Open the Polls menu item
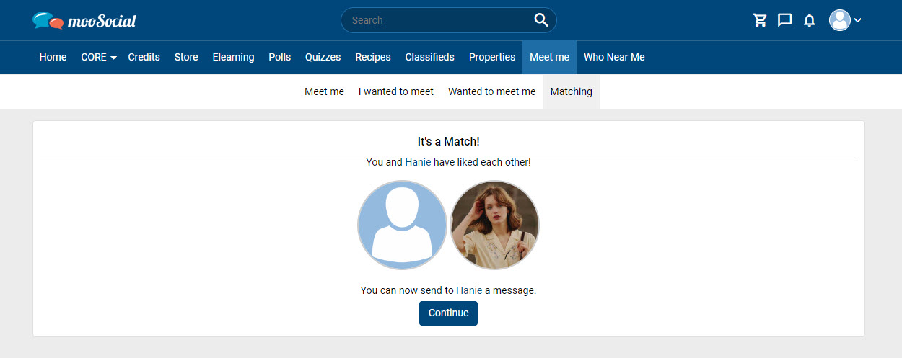 coord(279,57)
